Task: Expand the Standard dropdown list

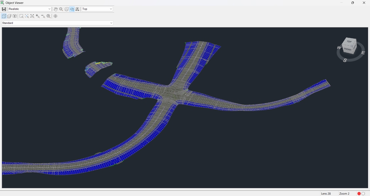Action: click(x=111, y=23)
